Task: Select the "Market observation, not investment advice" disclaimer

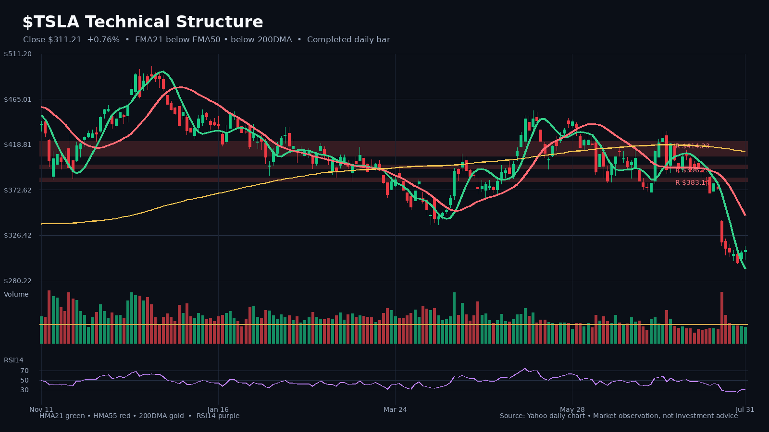Action: (665, 416)
